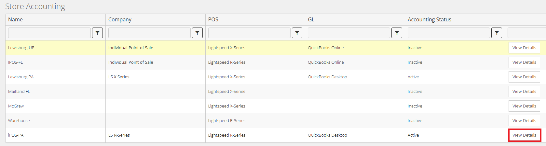
Task: Focus the Name filter text box
Action: tap(49, 33)
